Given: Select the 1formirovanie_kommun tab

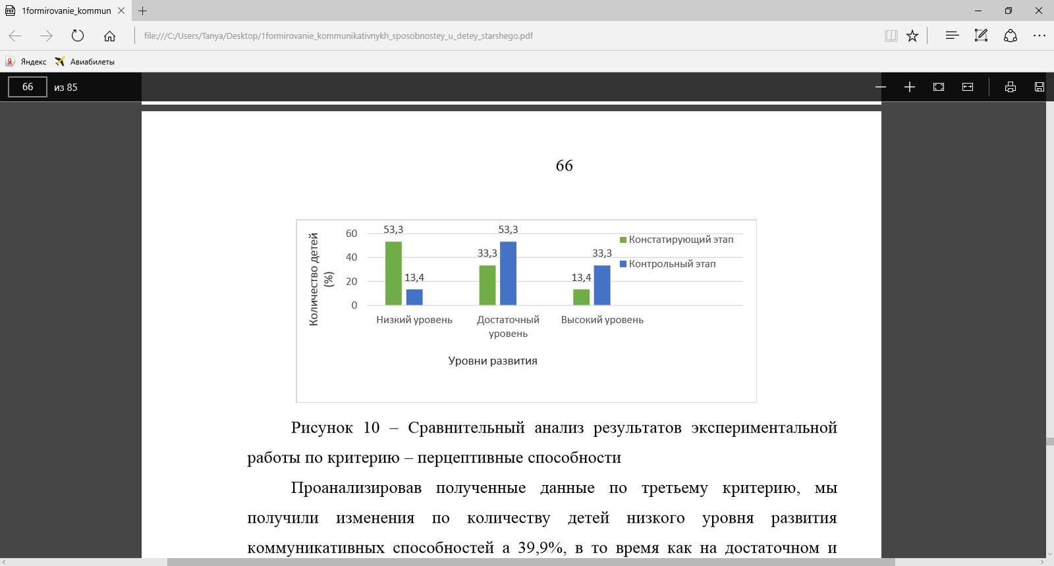Looking at the screenshot, I should 66,11.
